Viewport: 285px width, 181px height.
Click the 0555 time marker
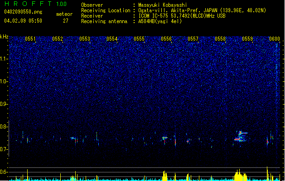click(x=139, y=39)
